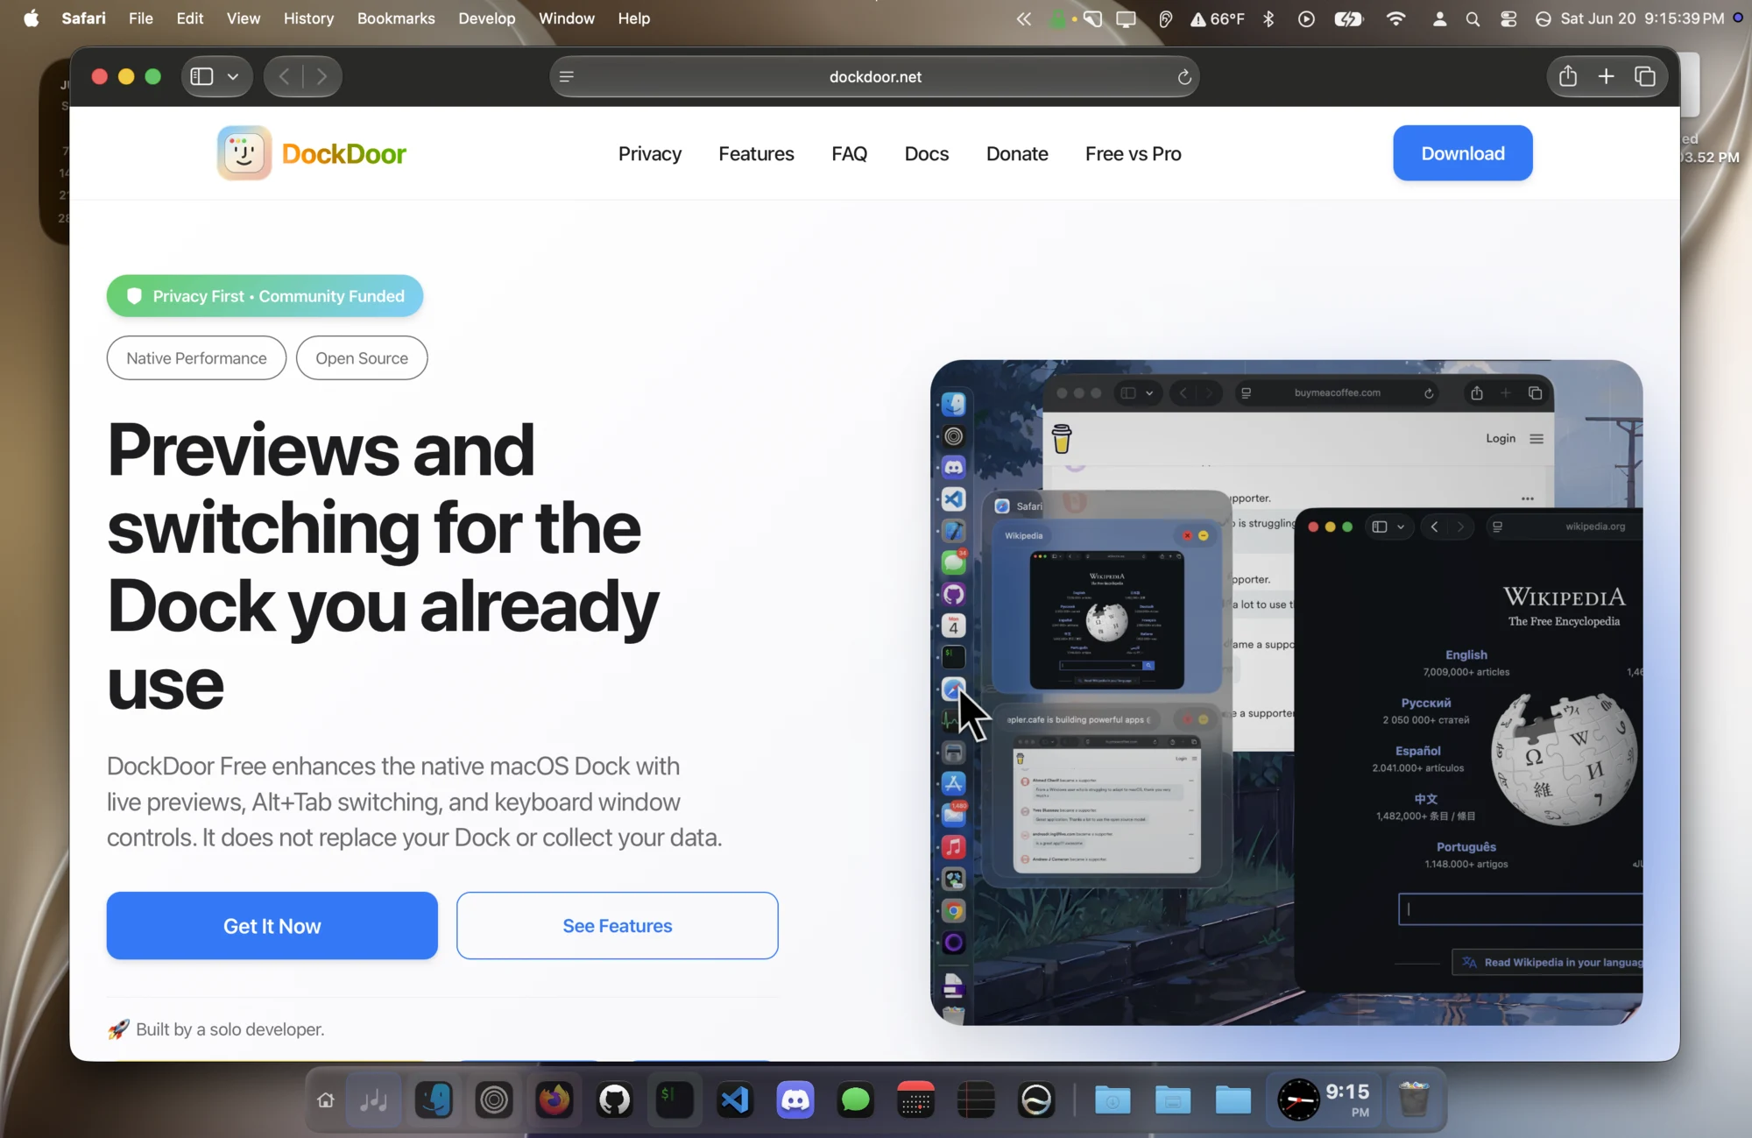The image size is (1752, 1138).
Task: Open macOS Control Center toggles
Action: click(x=1508, y=18)
